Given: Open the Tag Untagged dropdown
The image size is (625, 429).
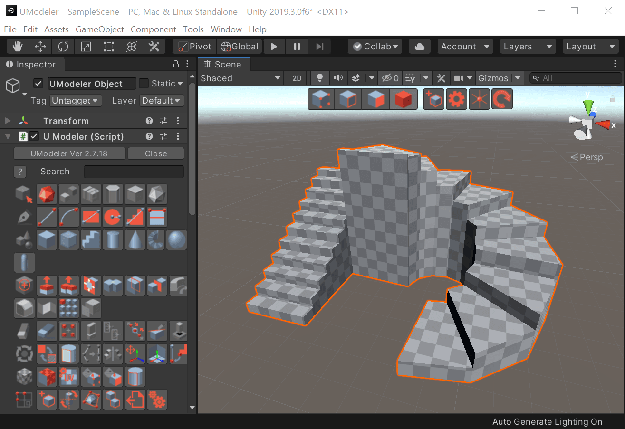Looking at the screenshot, I should [76, 101].
